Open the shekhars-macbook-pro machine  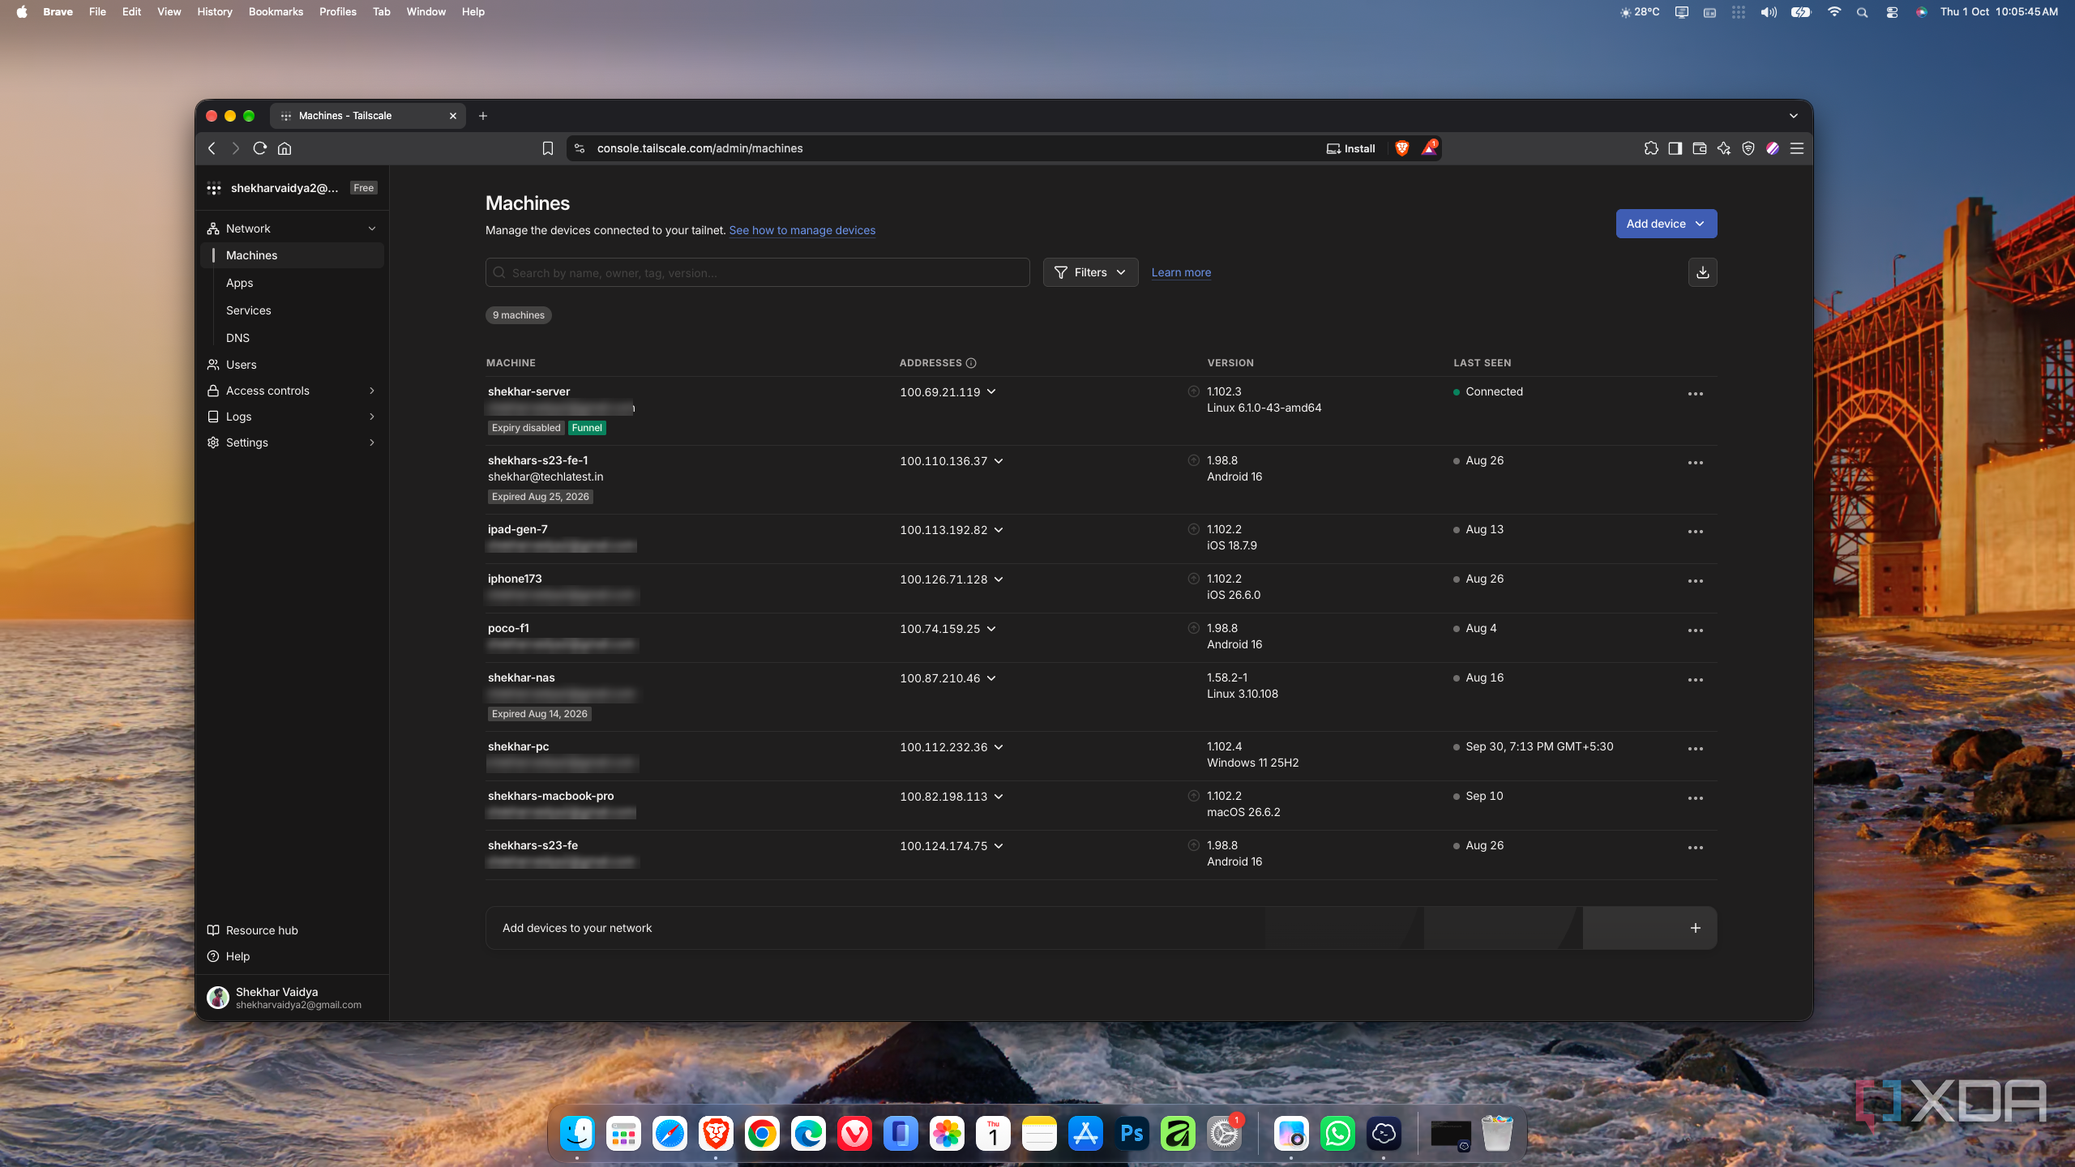coord(550,796)
